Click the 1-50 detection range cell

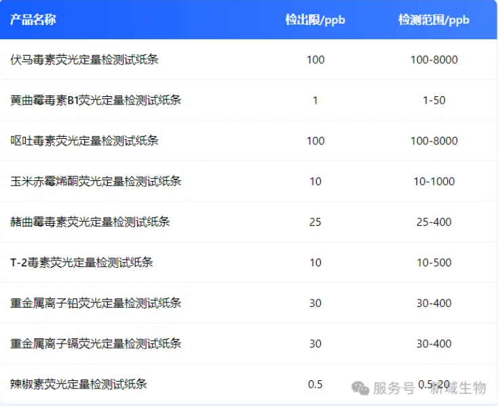[434, 100]
